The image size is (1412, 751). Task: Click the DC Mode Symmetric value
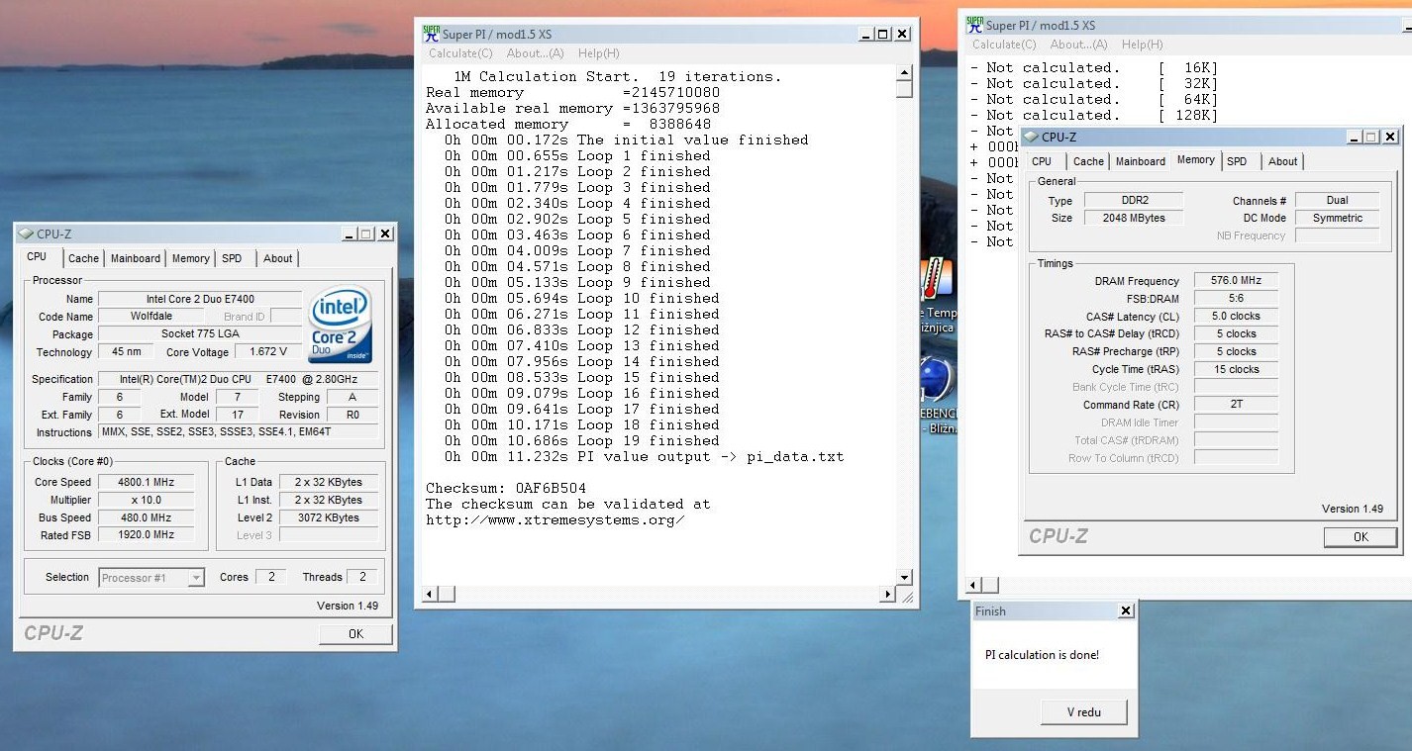point(1337,218)
